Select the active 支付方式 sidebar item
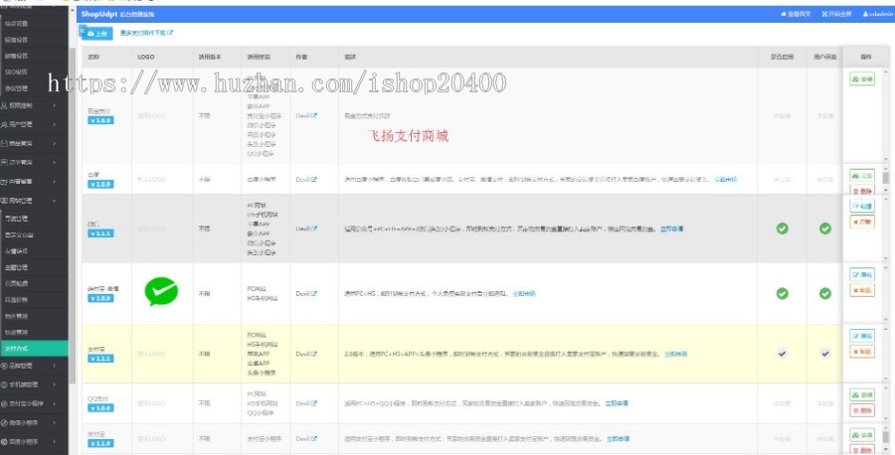The height and width of the screenshot is (455, 895). click(x=34, y=349)
